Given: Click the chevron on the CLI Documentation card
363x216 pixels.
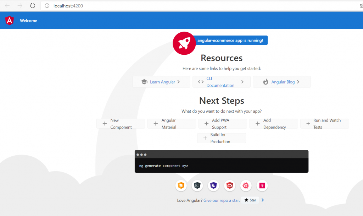Looking at the screenshot, I should 242,82.
